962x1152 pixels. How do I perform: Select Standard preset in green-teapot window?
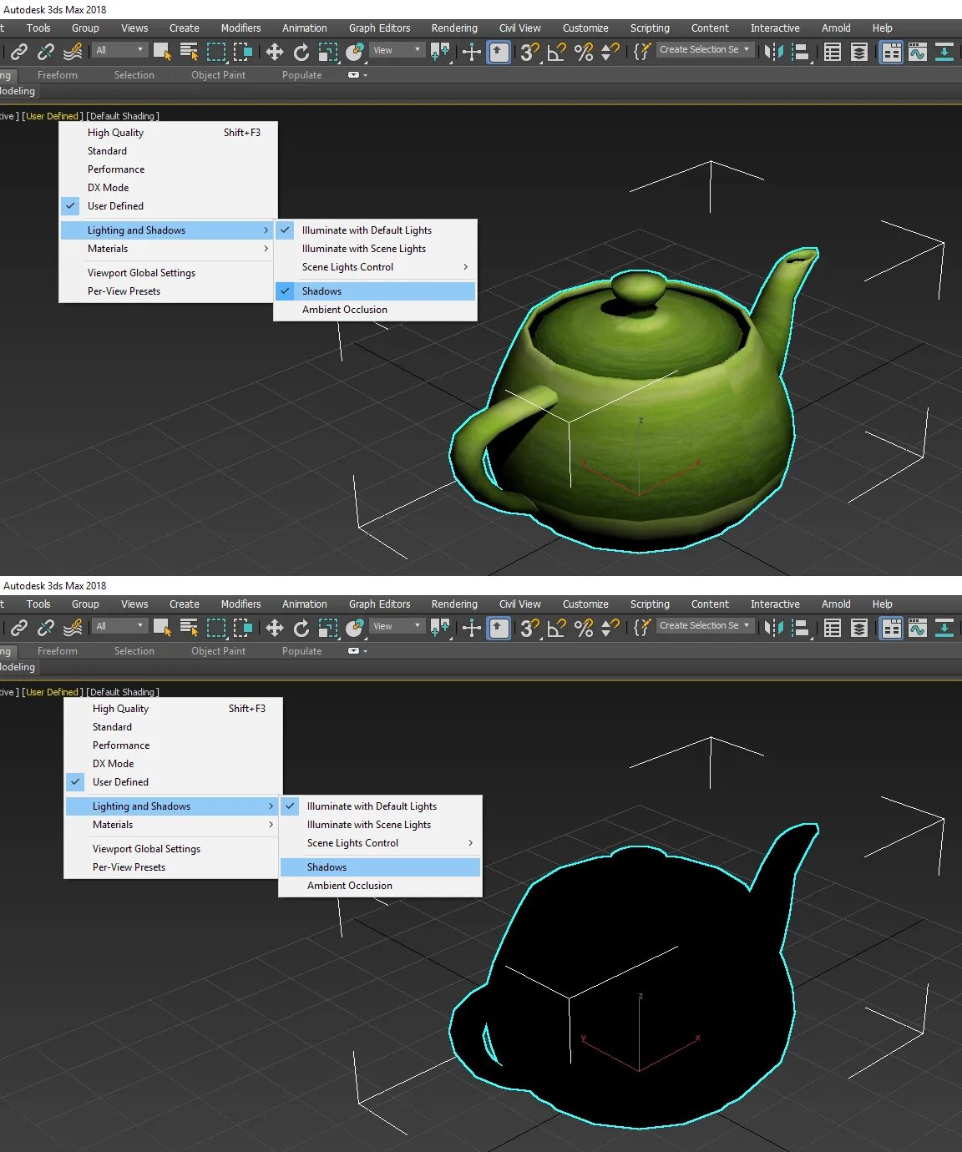[x=167, y=151]
